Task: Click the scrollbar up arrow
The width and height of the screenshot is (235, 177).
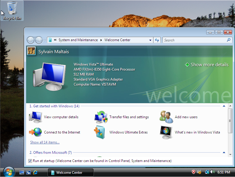Action: (x=230, y=106)
